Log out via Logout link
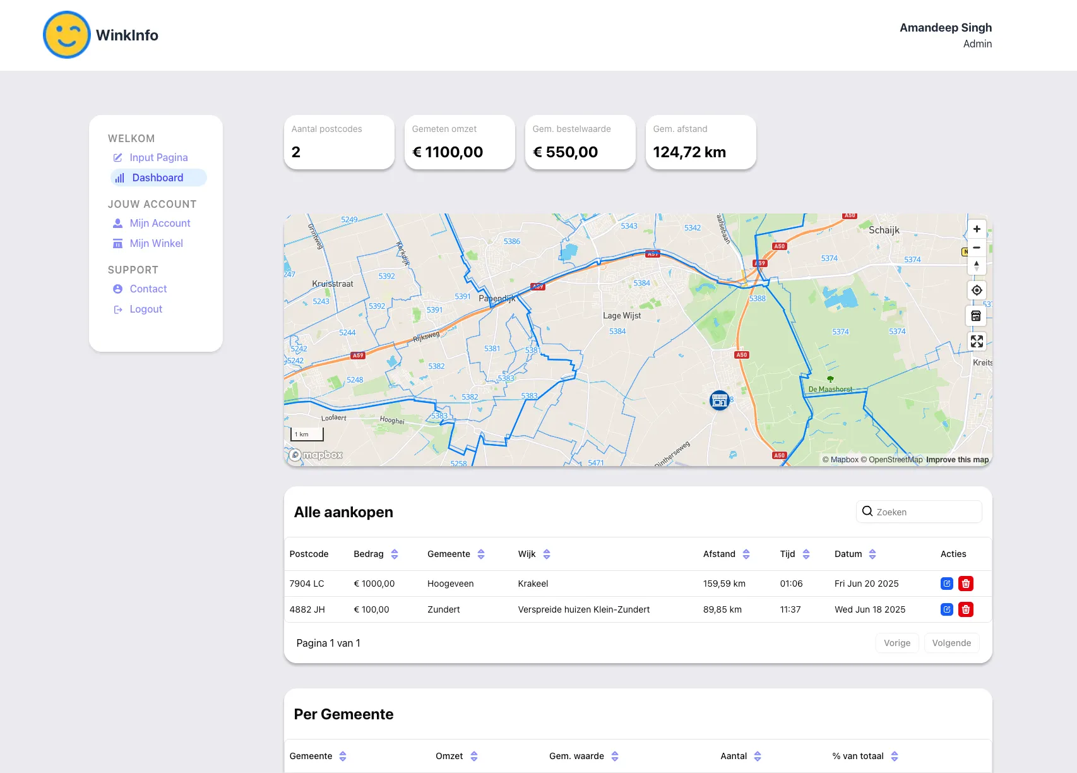The image size is (1077, 773). pos(146,309)
